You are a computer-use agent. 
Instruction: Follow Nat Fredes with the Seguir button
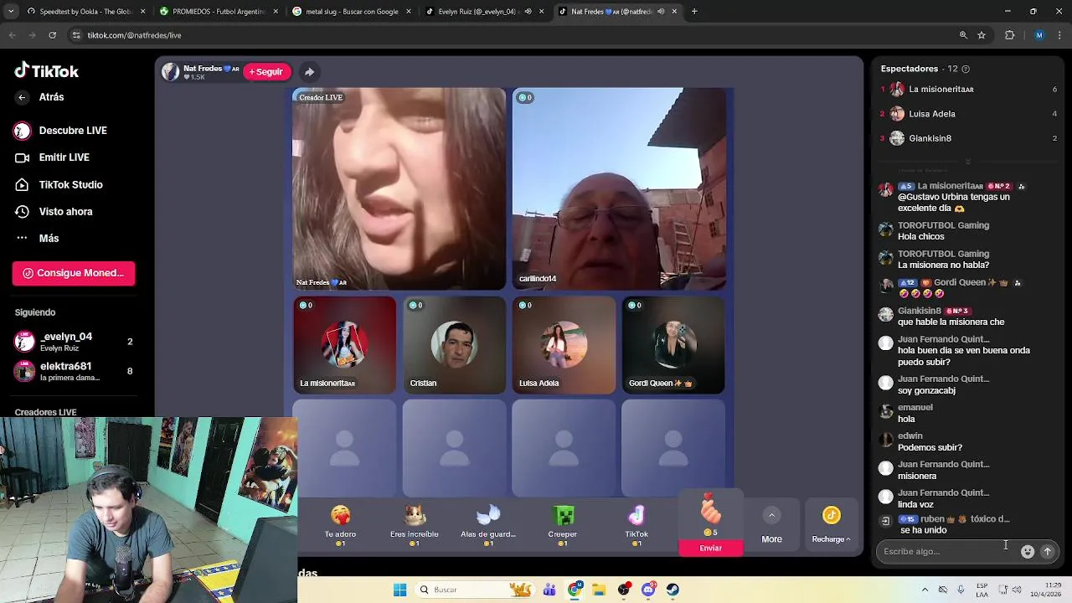[x=266, y=72]
